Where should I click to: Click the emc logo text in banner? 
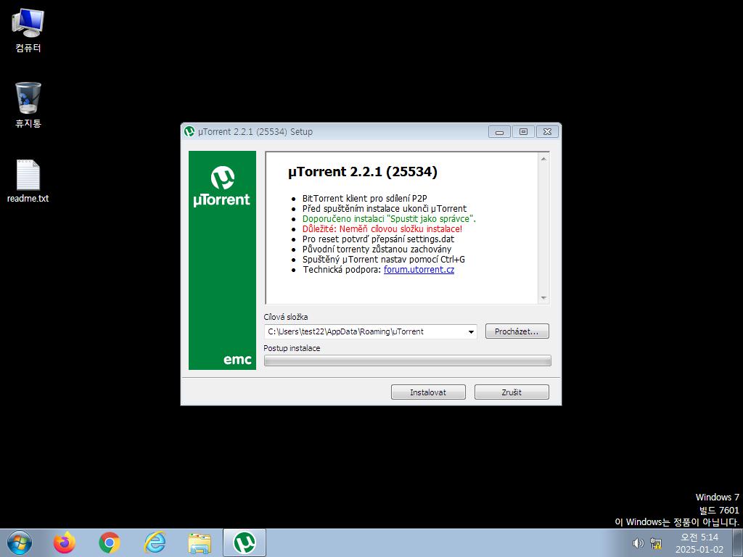point(237,360)
